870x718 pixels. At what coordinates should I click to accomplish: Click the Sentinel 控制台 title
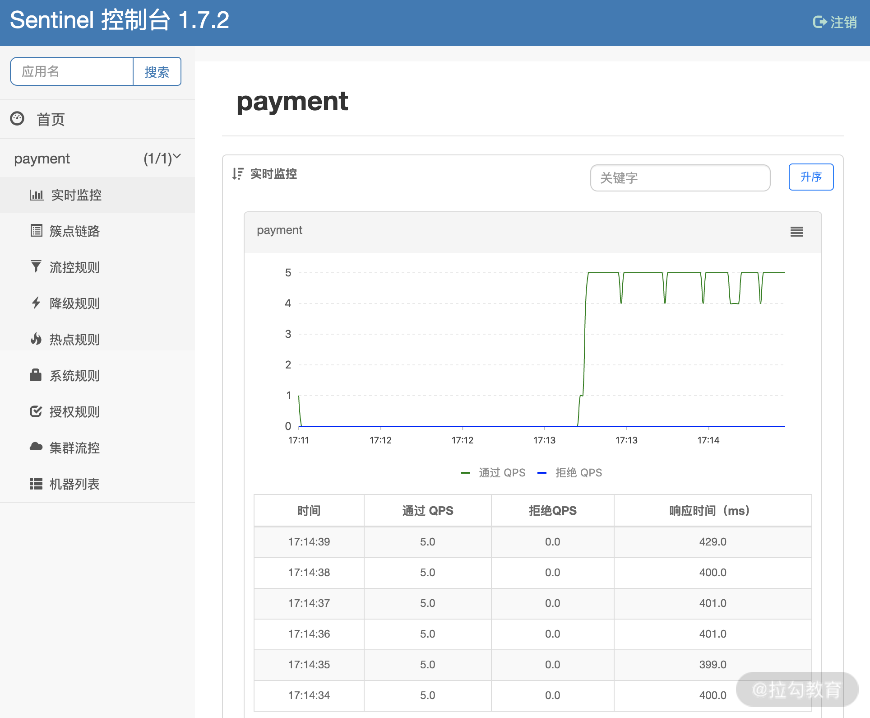[x=120, y=20]
